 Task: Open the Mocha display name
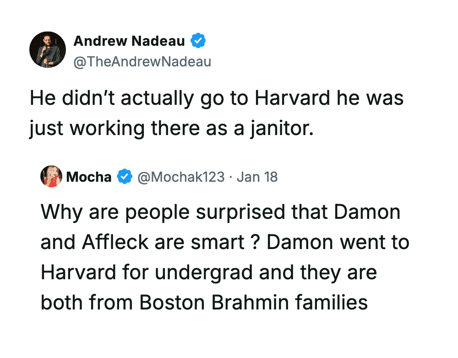[89, 177]
